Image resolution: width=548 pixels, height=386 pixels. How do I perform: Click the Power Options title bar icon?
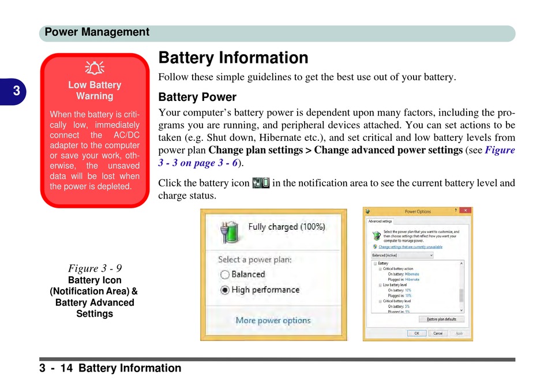[367, 211]
